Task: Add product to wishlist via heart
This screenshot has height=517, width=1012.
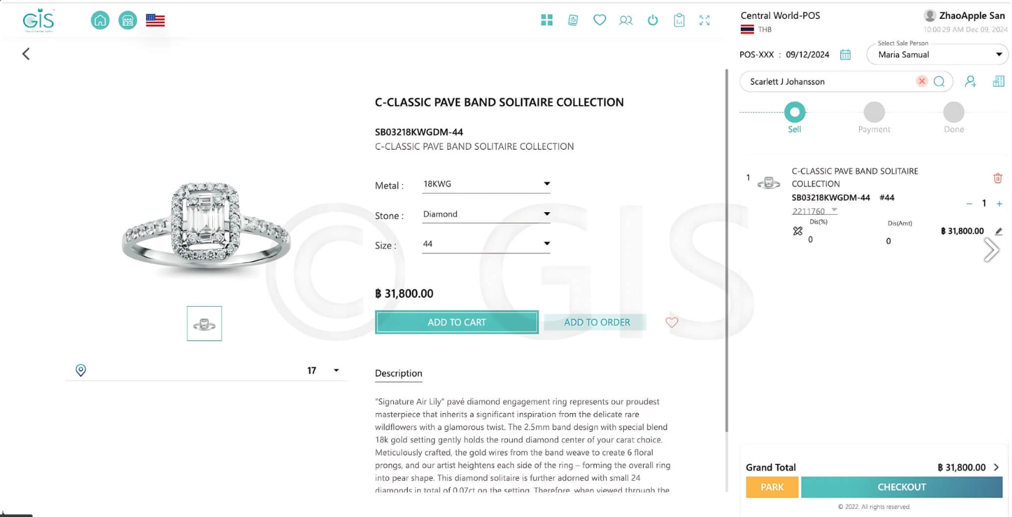Action: (x=671, y=322)
